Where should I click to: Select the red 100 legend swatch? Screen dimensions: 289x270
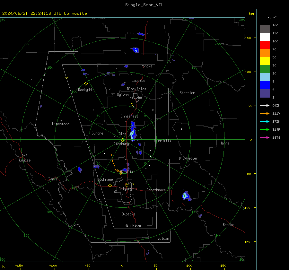pyautogui.click(x=265, y=45)
